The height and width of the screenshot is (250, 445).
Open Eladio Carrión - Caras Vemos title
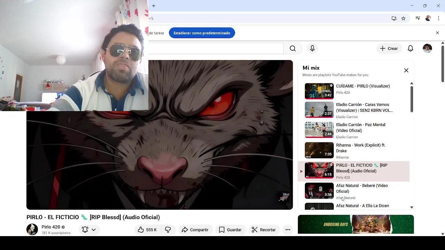click(364, 108)
